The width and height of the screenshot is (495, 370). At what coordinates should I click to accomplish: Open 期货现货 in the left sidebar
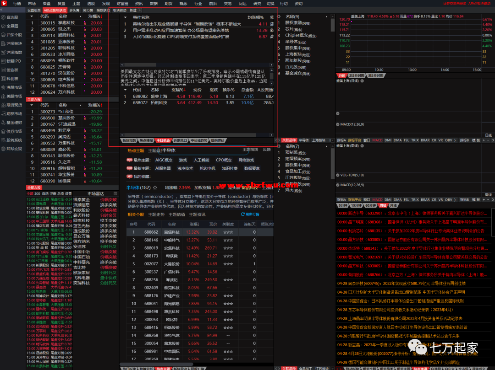point(12,105)
